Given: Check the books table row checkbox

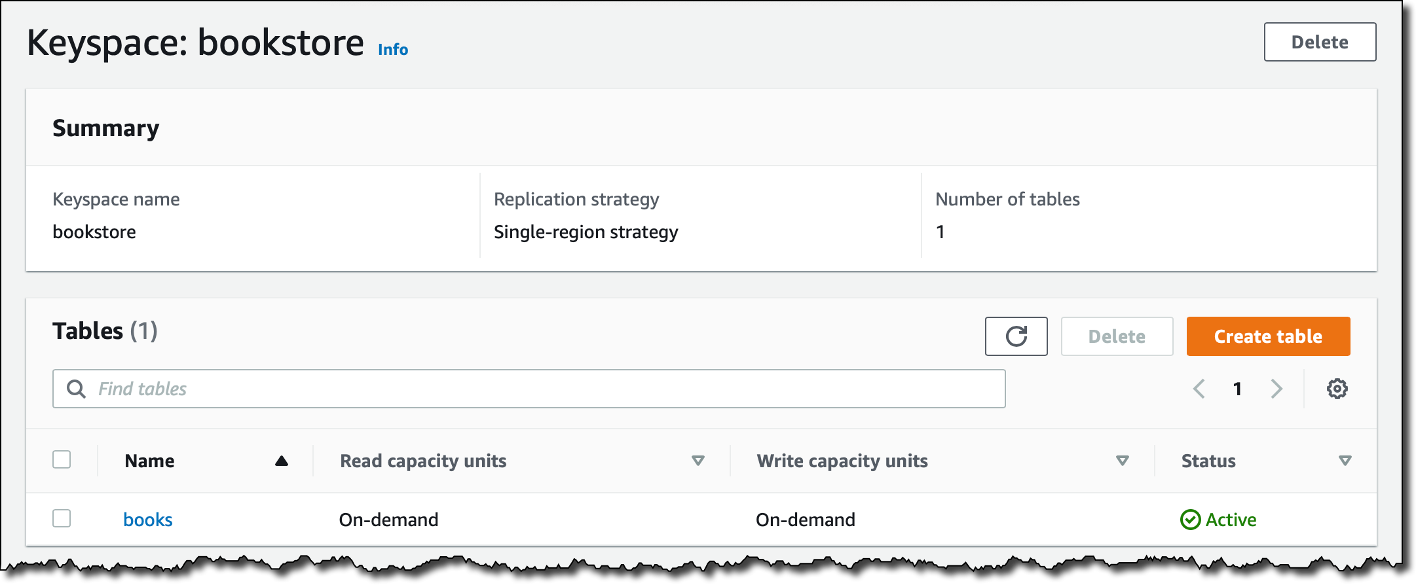Looking at the screenshot, I should [x=62, y=518].
